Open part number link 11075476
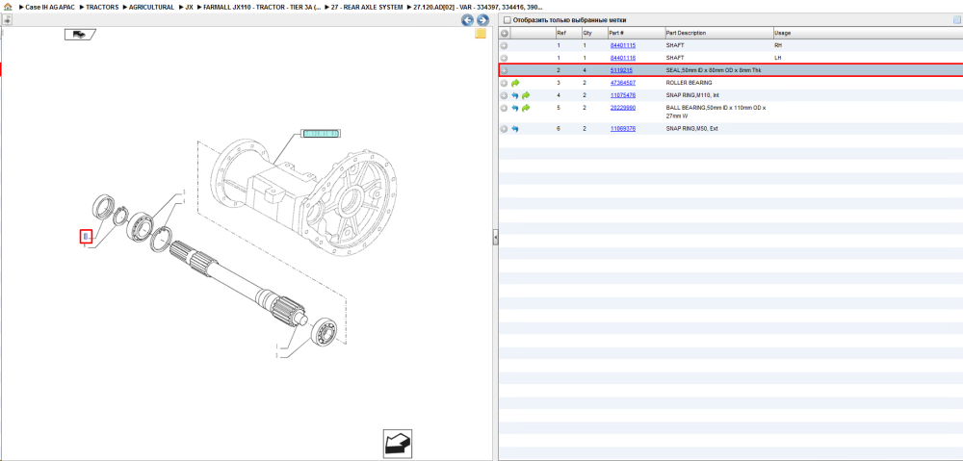Screen dimensions: 963x461 [623, 95]
